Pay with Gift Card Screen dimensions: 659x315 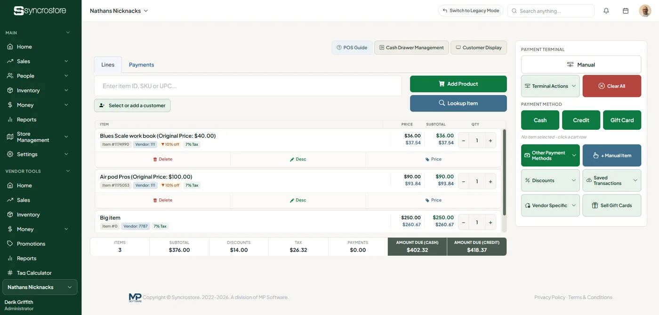coord(622,120)
